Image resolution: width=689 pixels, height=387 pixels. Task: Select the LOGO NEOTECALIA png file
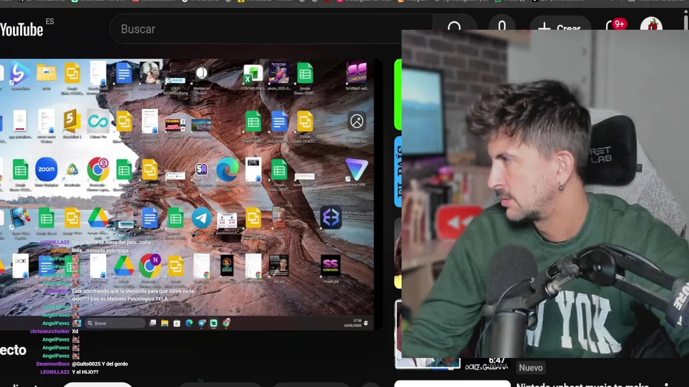pyautogui.click(x=175, y=80)
